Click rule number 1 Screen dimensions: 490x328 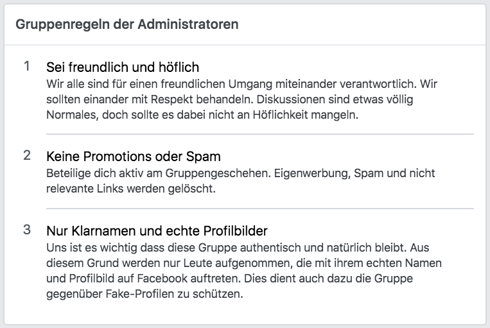27,66
